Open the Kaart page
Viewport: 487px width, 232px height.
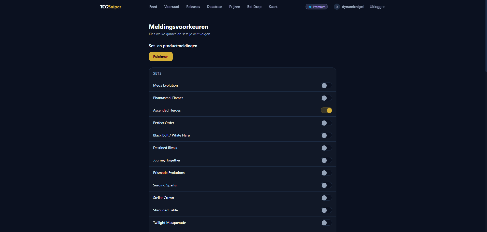click(273, 7)
